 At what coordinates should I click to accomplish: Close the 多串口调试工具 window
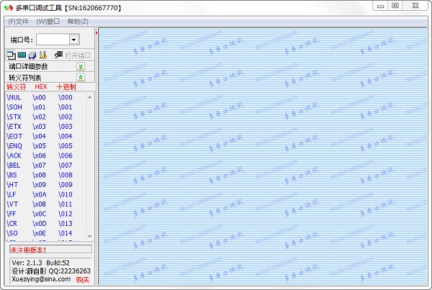tap(415, 6)
